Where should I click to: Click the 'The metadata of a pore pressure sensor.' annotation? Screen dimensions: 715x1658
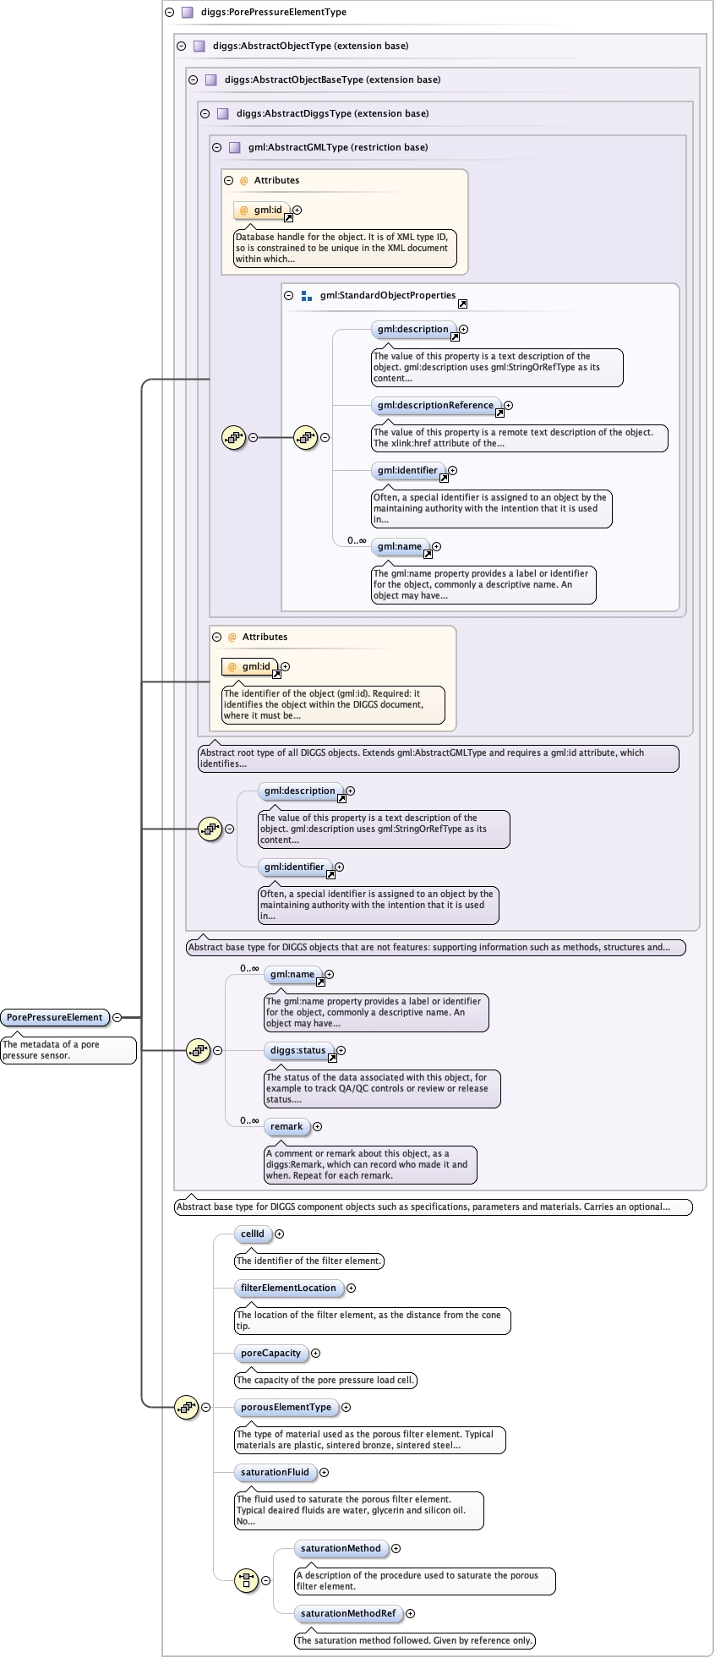[x=68, y=1050]
